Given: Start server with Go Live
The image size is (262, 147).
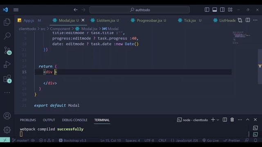Looking at the screenshot, I should coord(210,140).
